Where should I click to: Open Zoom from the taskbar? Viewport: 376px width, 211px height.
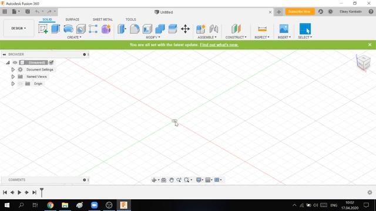(94, 205)
